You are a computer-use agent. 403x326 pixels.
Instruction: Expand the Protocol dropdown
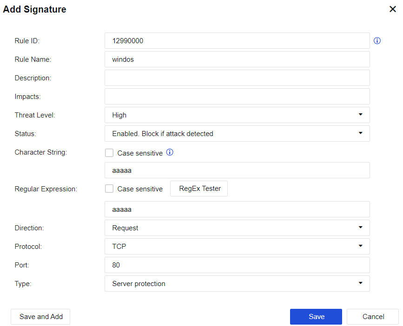(237, 247)
